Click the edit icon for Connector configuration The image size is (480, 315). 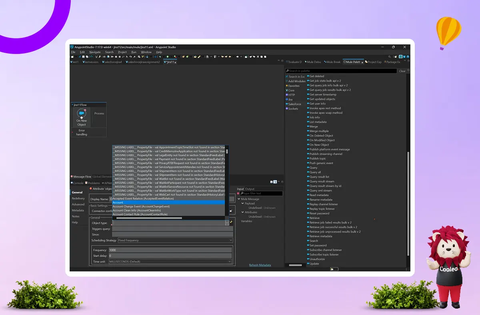pyautogui.click(x=231, y=211)
